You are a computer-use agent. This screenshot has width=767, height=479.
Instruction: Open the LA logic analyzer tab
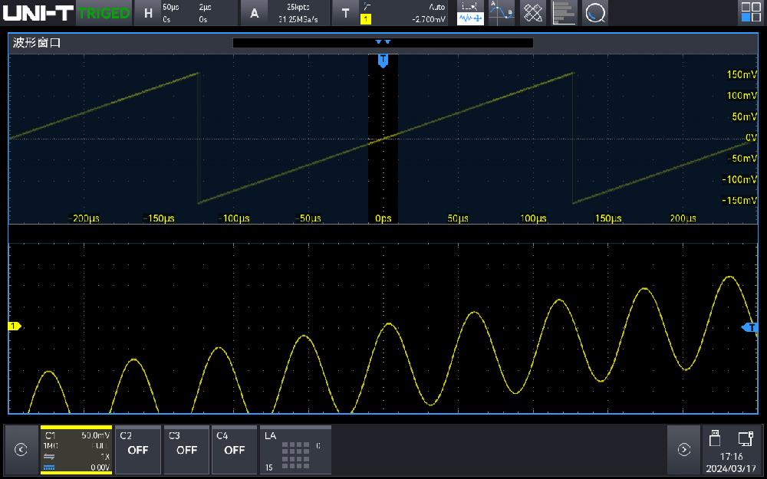click(x=295, y=450)
